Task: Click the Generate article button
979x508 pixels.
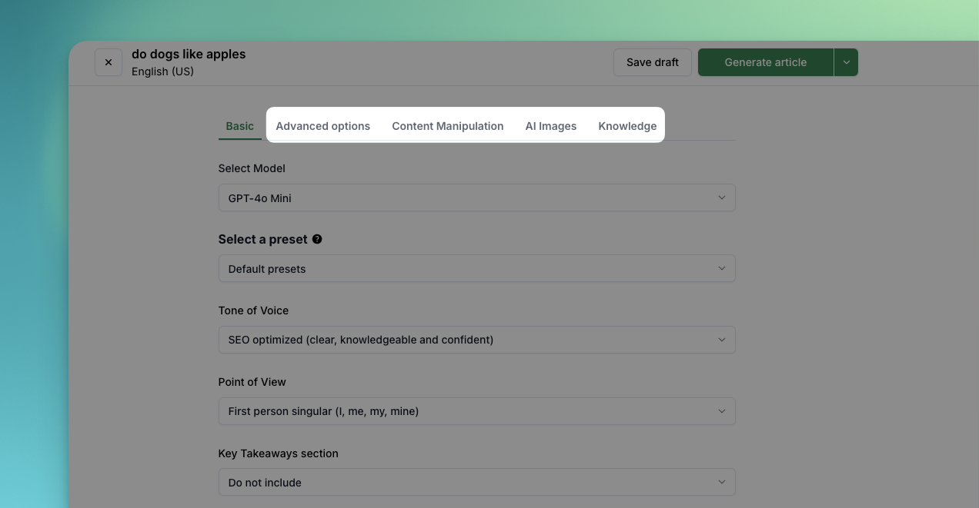Action: click(x=765, y=62)
